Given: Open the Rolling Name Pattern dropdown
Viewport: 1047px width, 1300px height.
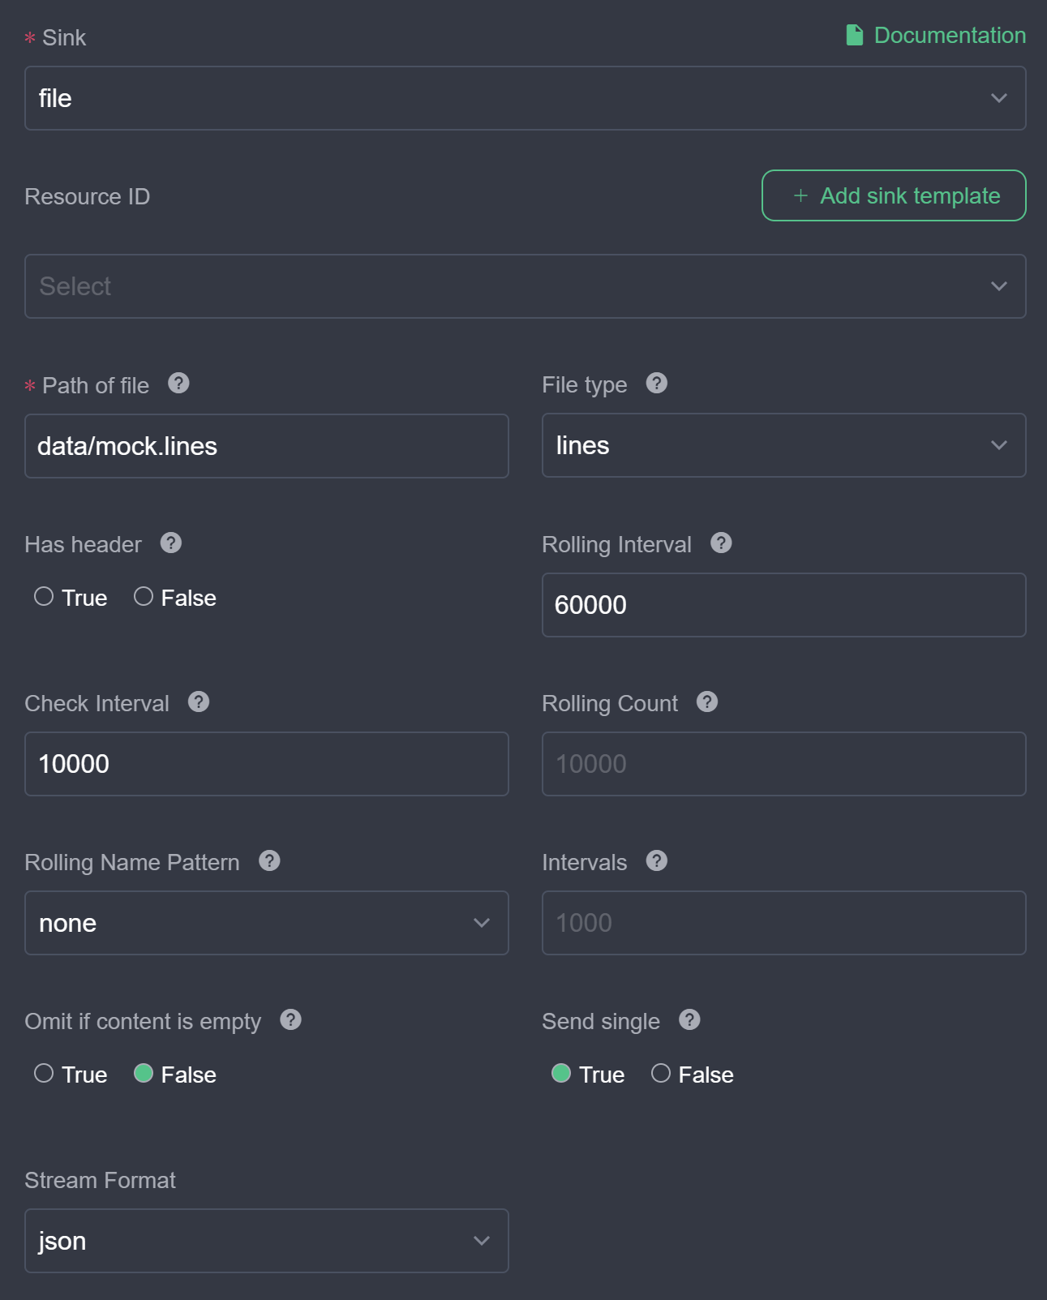Looking at the screenshot, I should click(x=267, y=923).
